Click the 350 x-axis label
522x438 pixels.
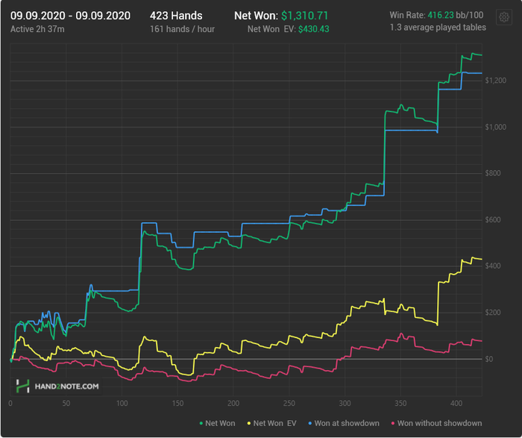click(x=400, y=403)
